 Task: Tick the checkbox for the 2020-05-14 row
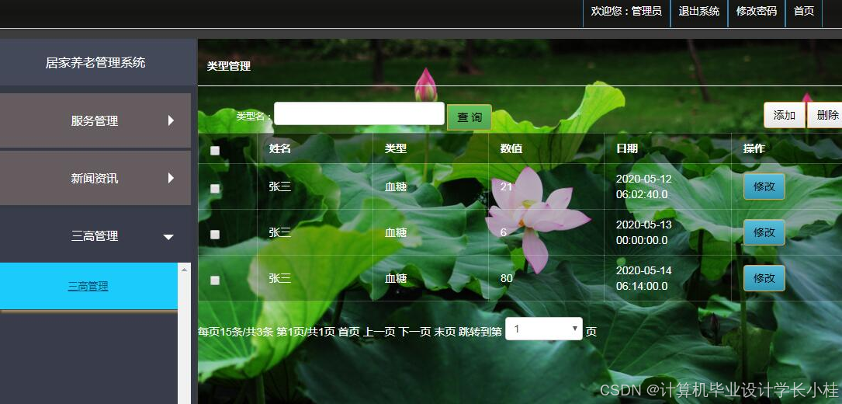(x=215, y=280)
